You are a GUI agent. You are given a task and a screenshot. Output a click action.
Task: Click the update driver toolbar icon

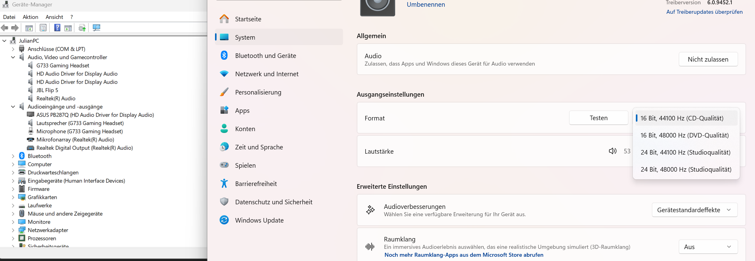pyautogui.click(x=82, y=28)
